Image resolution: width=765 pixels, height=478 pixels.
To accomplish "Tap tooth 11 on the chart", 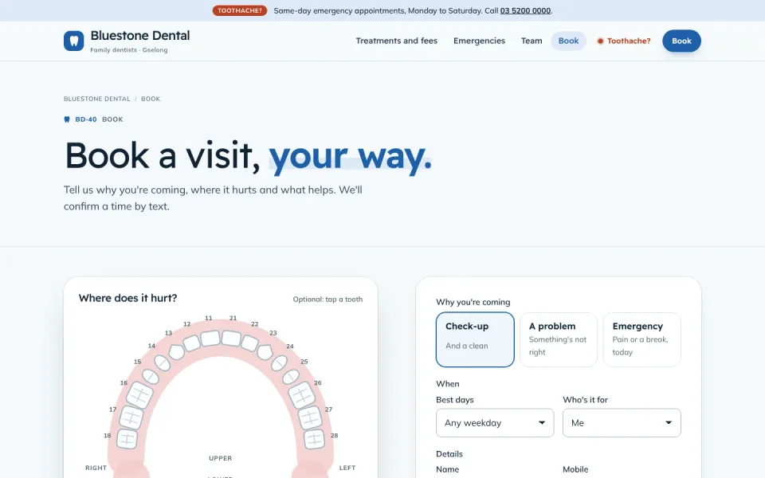I will [210, 338].
